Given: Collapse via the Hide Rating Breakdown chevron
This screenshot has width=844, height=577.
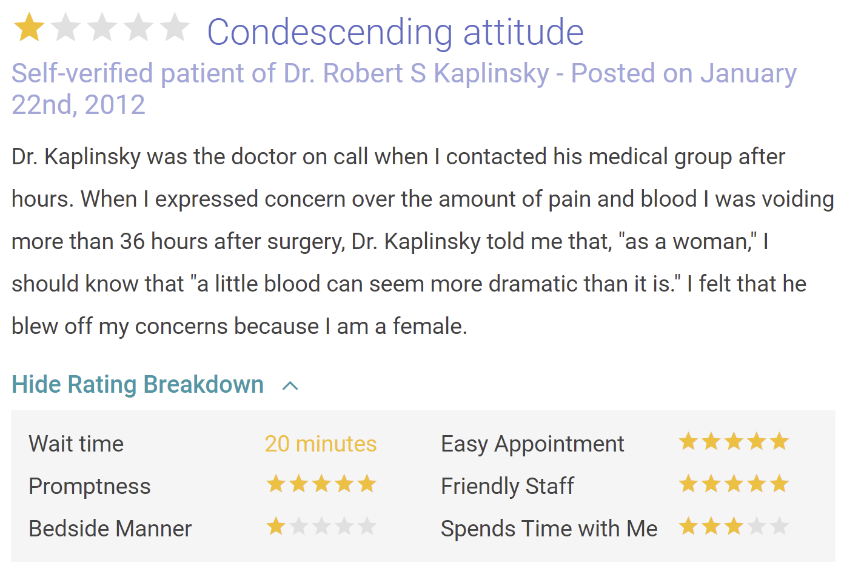Looking at the screenshot, I should [290, 386].
